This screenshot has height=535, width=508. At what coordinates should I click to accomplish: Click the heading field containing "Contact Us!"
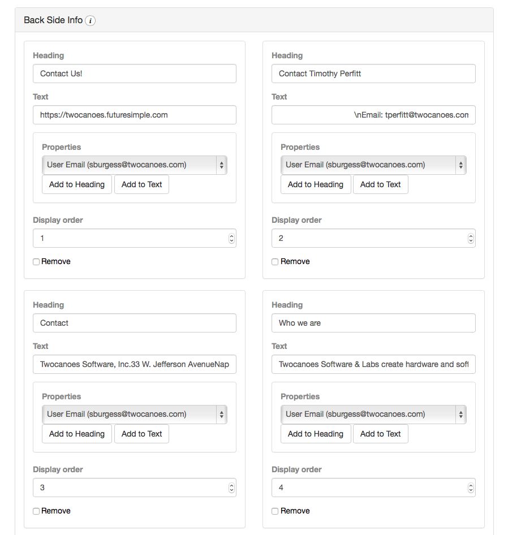coord(135,74)
